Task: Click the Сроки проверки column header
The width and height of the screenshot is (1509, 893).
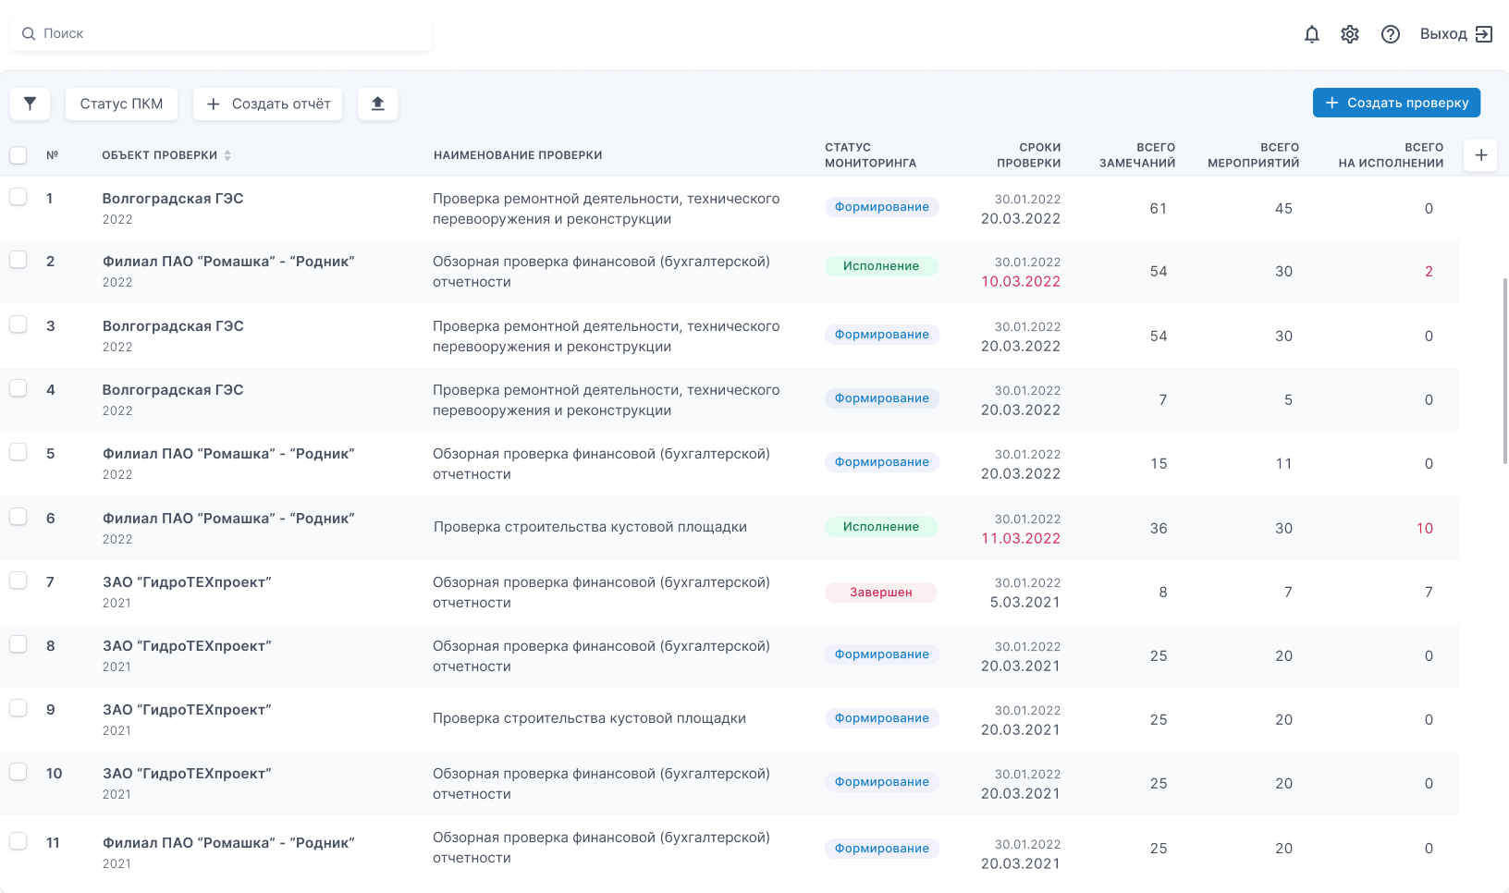Action: click(x=1028, y=155)
